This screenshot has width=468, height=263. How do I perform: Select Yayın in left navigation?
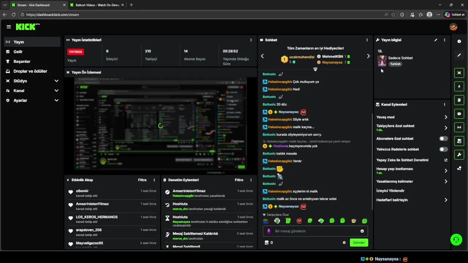click(x=32, y=42)
